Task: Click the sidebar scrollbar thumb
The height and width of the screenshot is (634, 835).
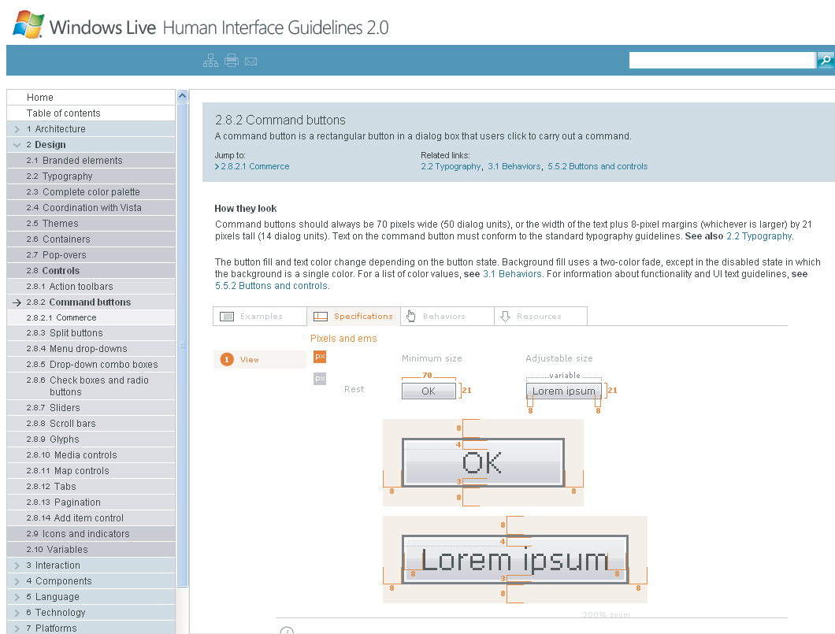Action: [182, 344]
